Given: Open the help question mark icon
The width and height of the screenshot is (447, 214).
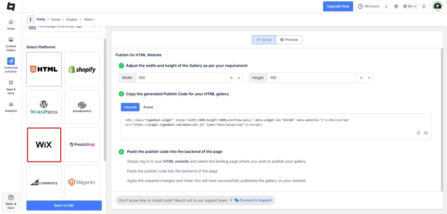Looking at the screenshot, I should point(396,6).
